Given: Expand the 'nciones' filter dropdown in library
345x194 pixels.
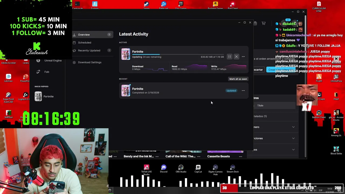Looking at the screenshot, I should point(294,138).
